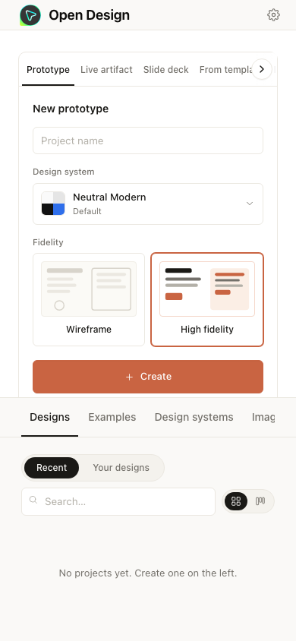The image size is (296, 641).
Task: Open the Neutral Modern design system dropdown
Action: click(148, 204)
